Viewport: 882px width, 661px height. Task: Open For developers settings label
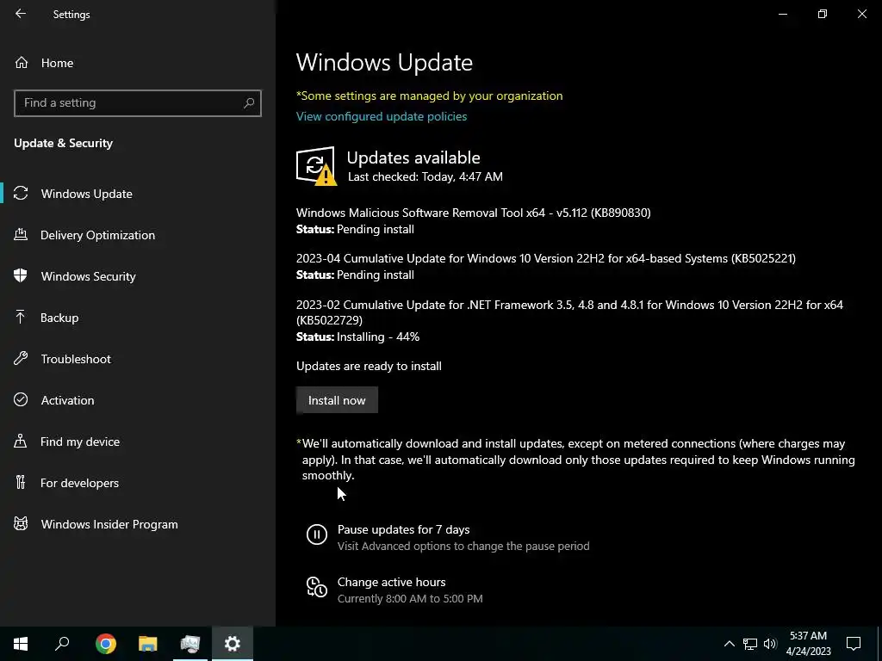(x=79, y=483)
